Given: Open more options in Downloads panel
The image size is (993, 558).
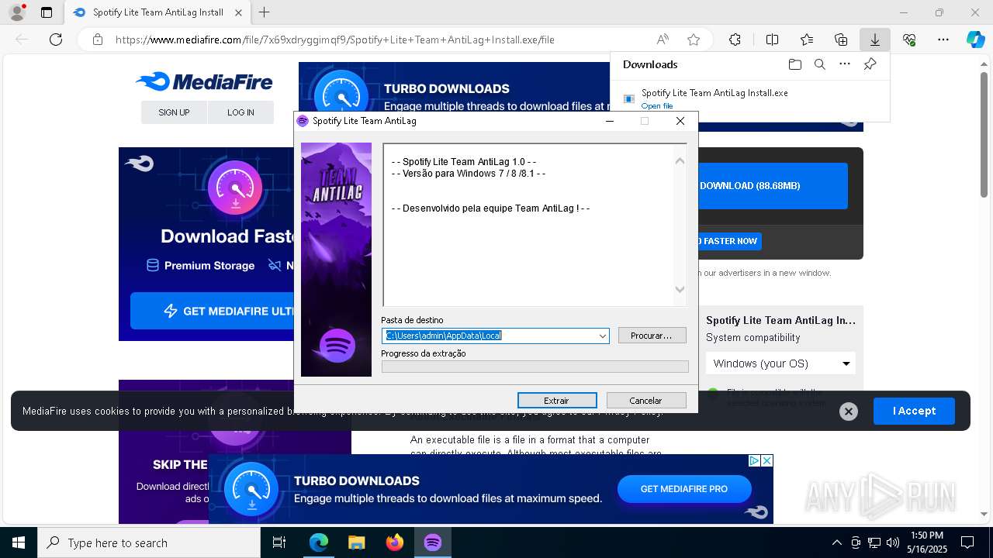Looking at the screenshot, I should (845, 64).
